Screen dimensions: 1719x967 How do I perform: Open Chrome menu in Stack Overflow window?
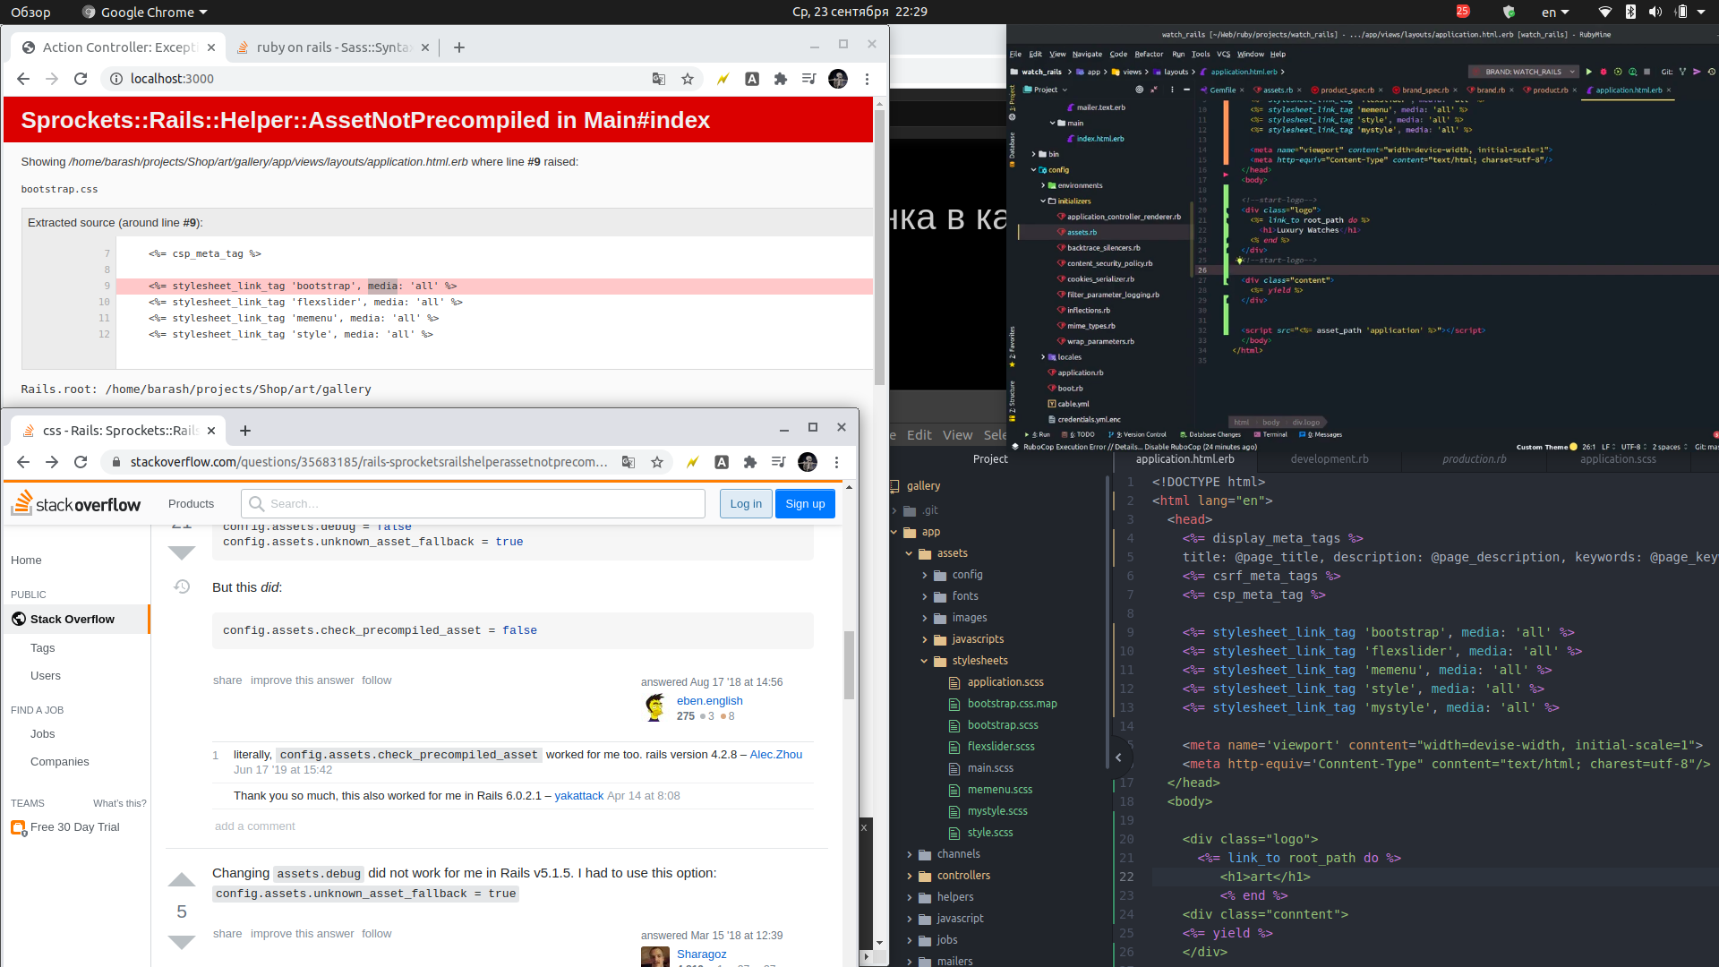pyautogui.click(x=836, y=462)
